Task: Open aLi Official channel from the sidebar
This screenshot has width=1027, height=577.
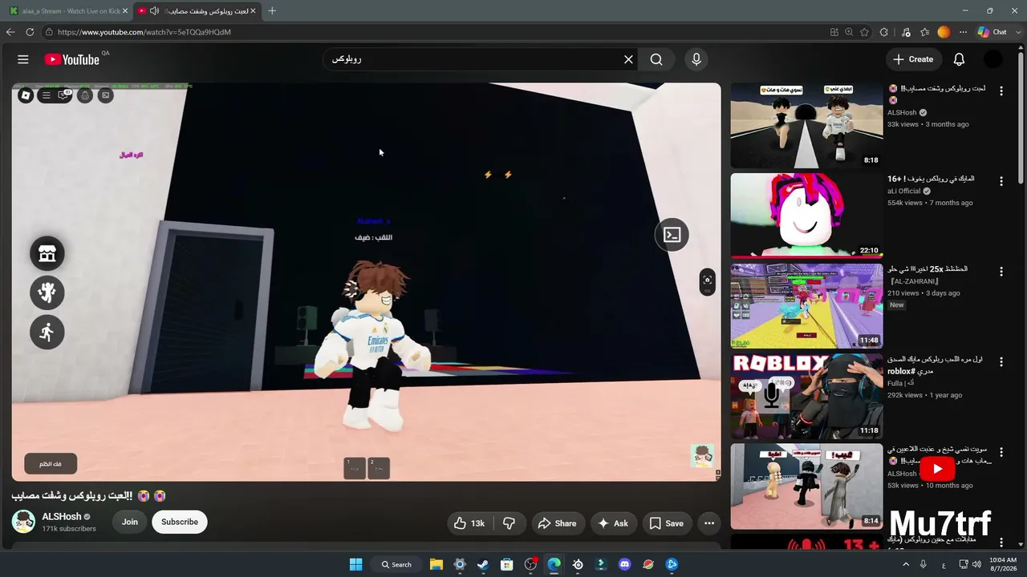Action: pos(903,192)
